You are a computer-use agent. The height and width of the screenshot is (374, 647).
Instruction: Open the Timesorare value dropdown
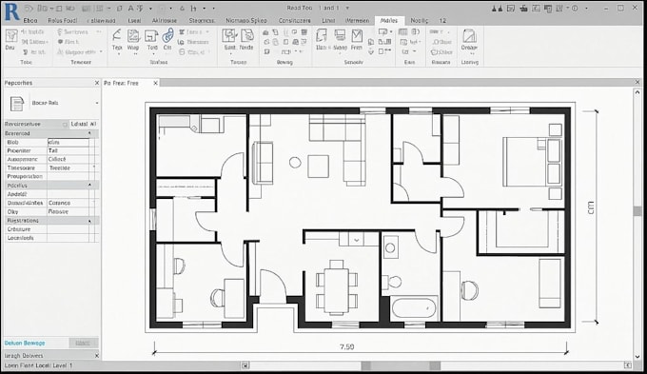pyautogui.click(x=94, y=167)
